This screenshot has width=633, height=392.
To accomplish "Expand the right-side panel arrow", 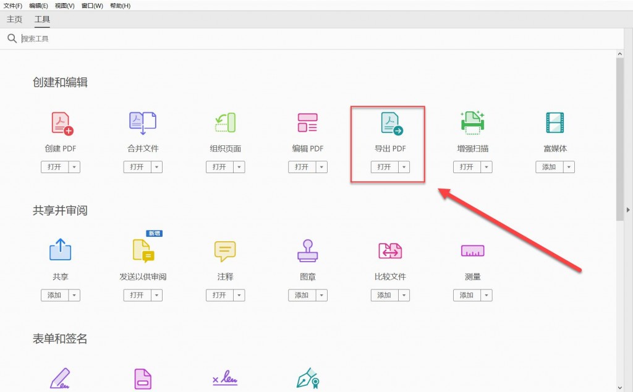I will click(628, 210).
